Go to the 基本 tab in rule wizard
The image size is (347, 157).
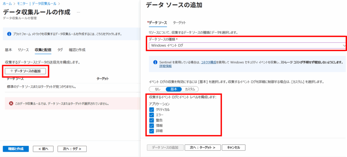(x=8, y=50)
